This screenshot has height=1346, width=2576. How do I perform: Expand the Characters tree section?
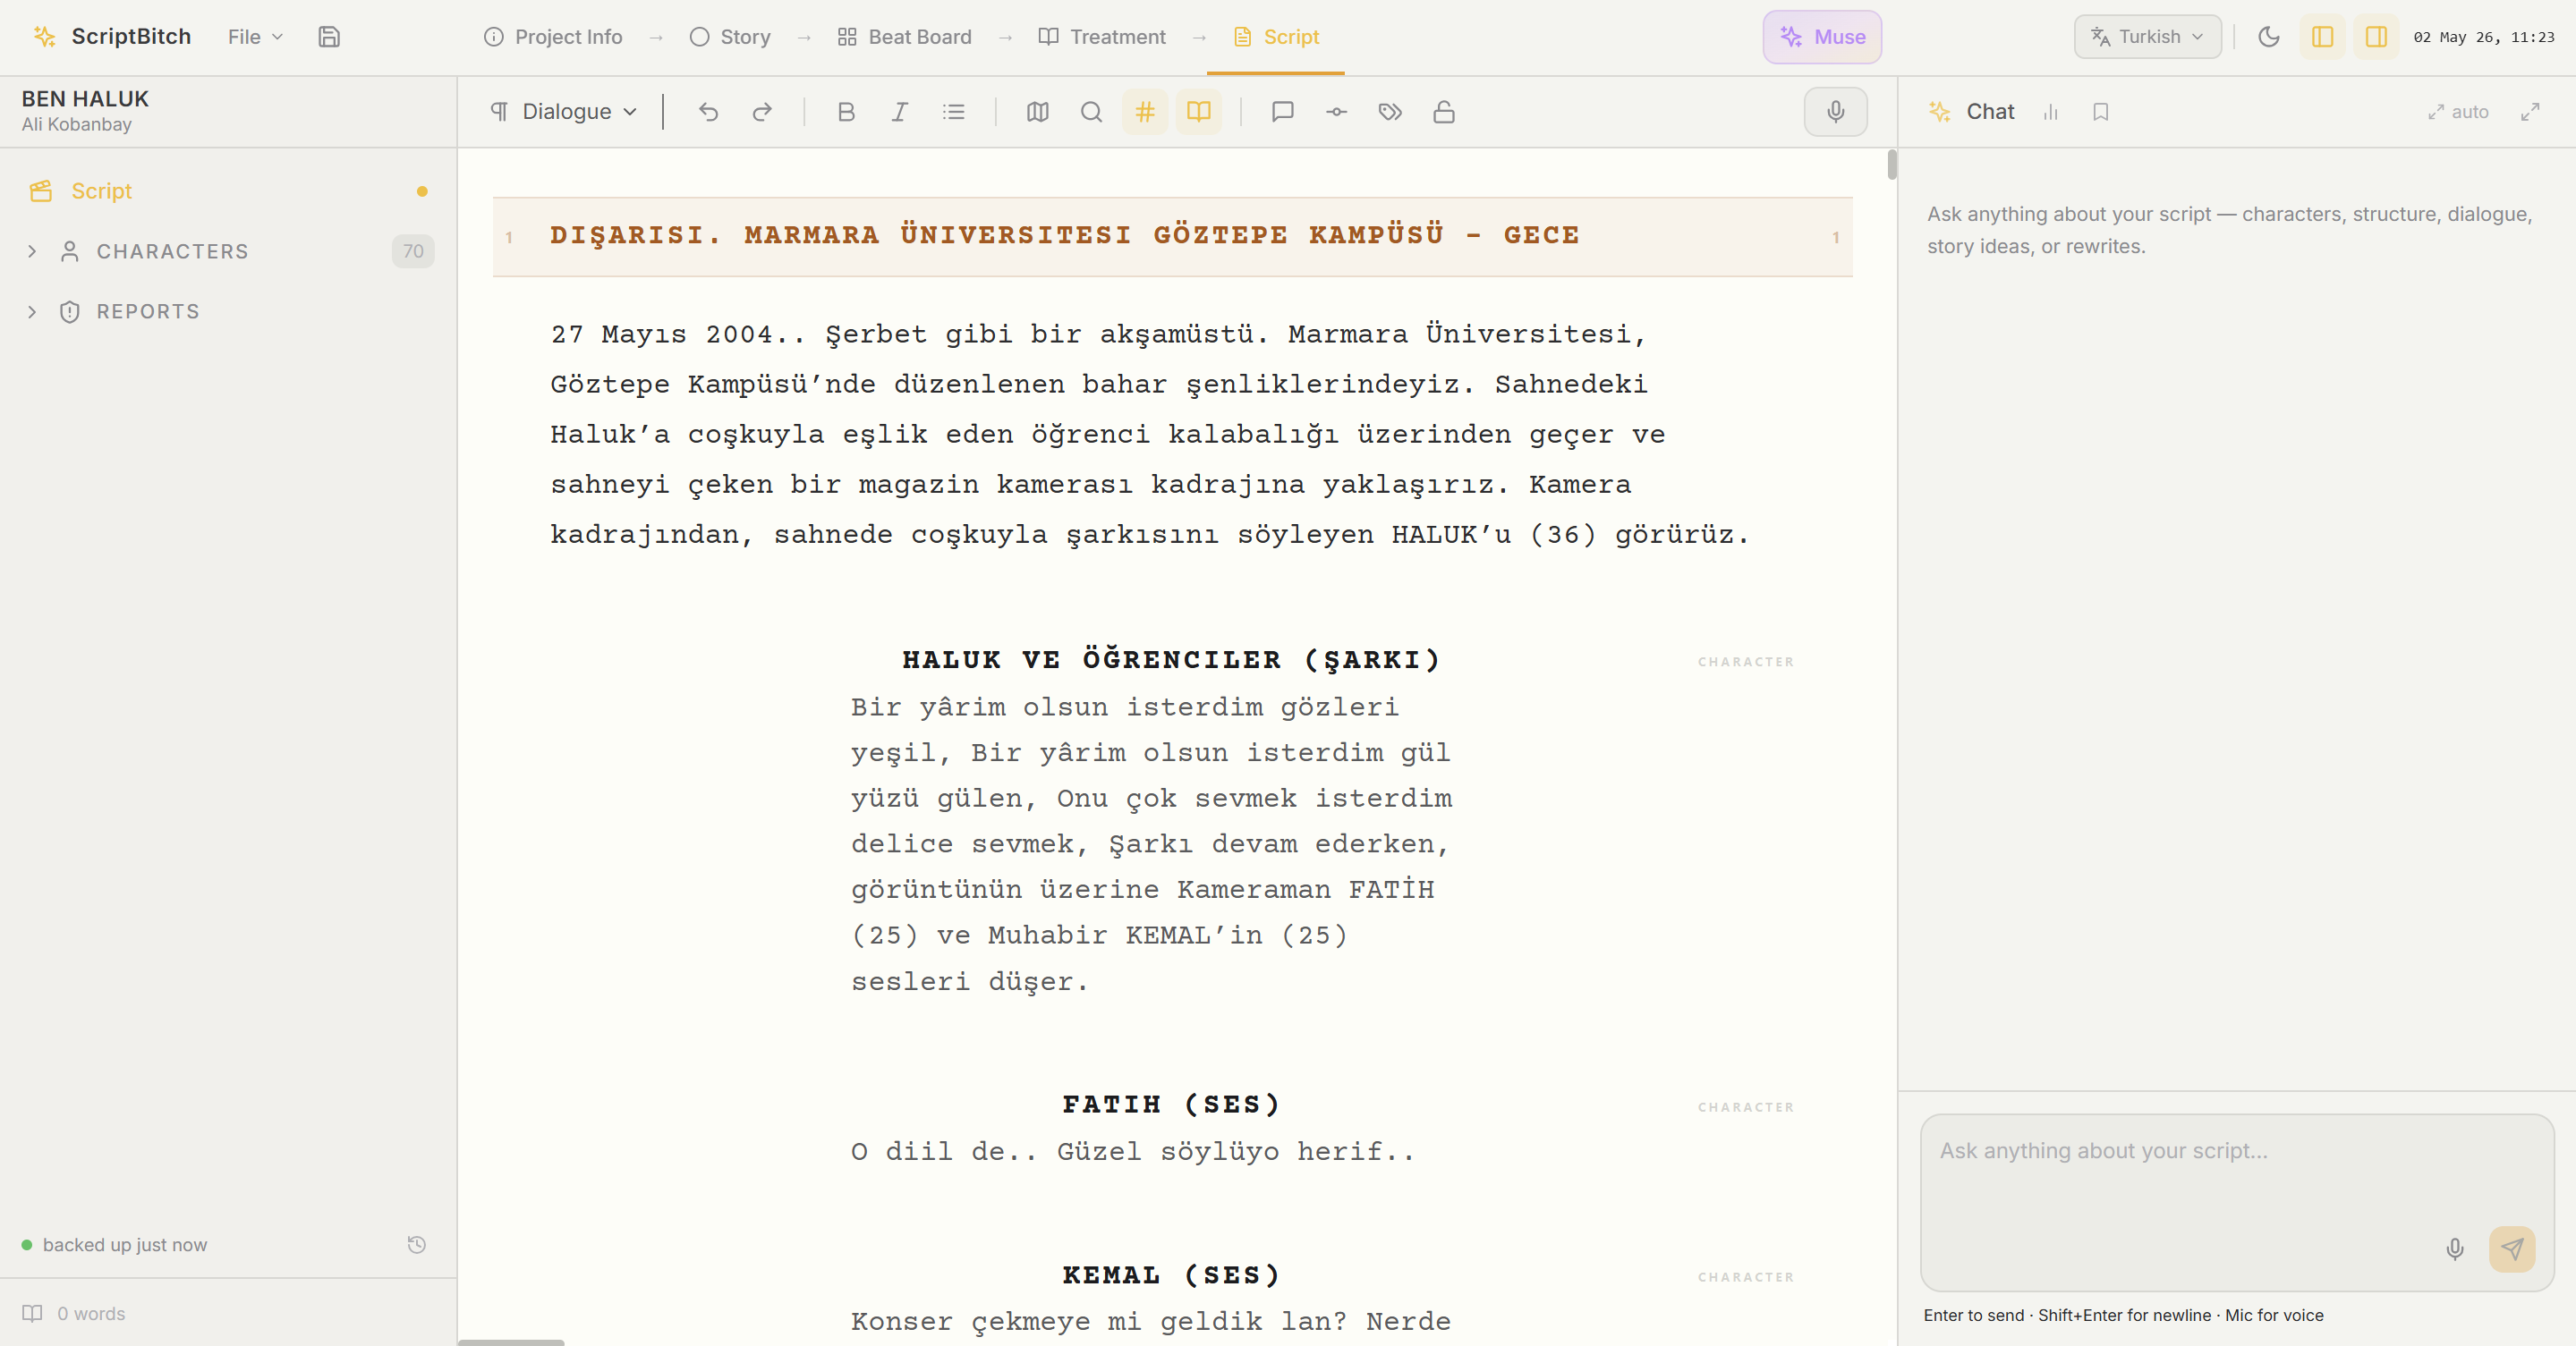(x=32, y=252)
